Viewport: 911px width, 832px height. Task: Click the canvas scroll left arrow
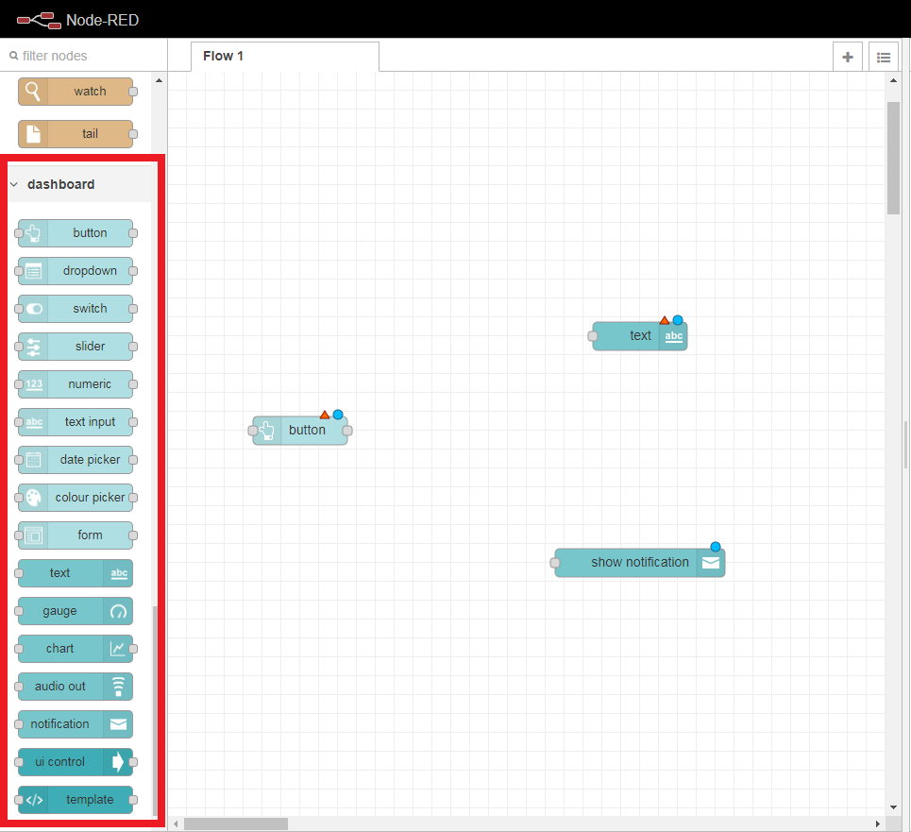(x=176, y=824)
